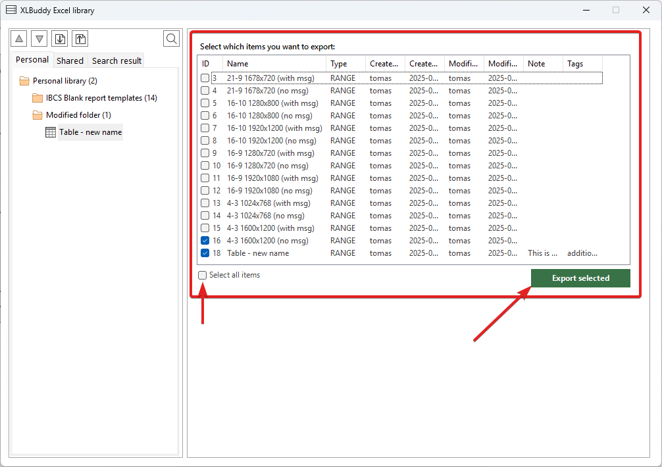Click the export icon with up arrow
662x467 pixels.
(80, 39)
